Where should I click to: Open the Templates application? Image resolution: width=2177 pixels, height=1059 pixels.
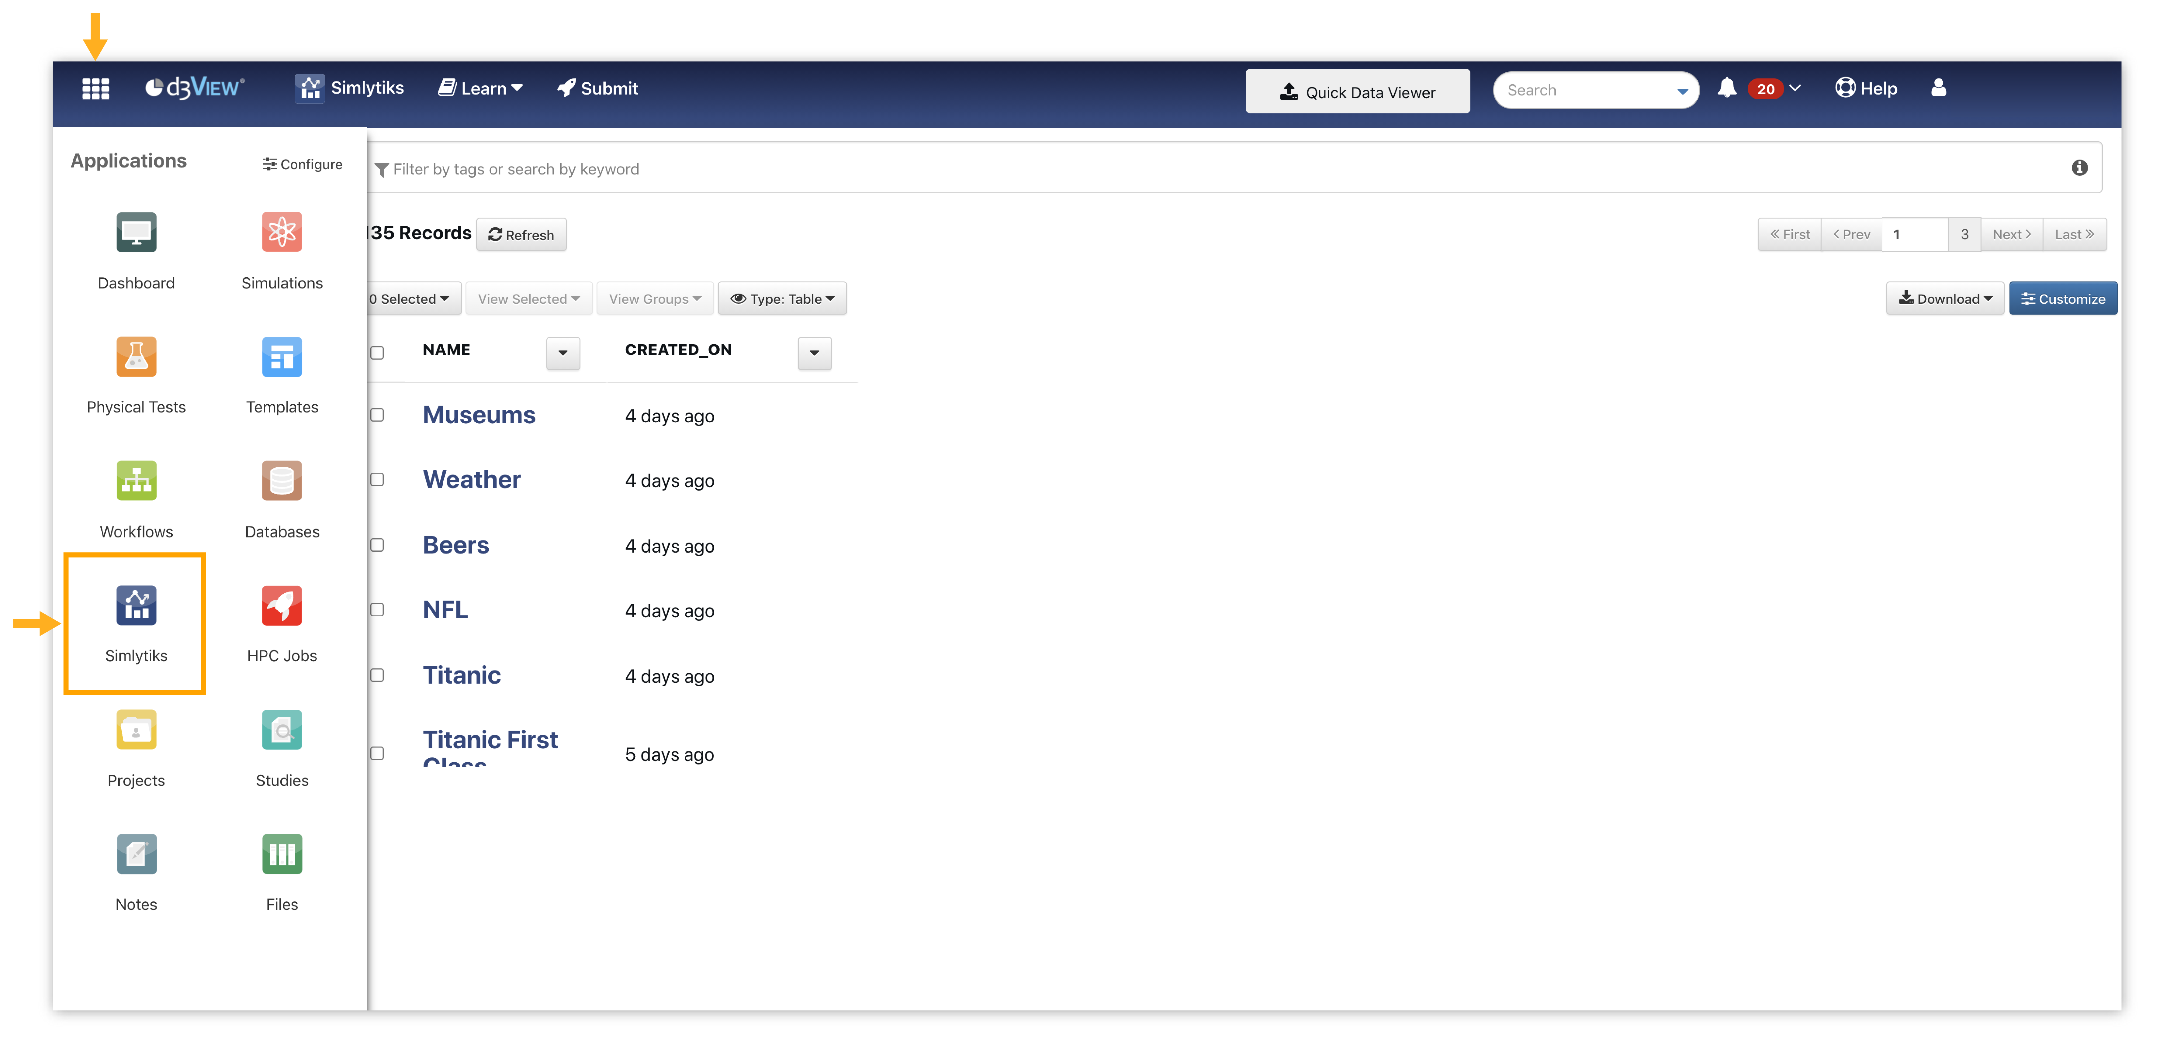[x=282, y=375]
